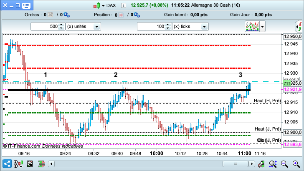The width and height of the screenshot is (304, 171).
Task: Open order settings gears next to Ordres
Action: [66, 15]
